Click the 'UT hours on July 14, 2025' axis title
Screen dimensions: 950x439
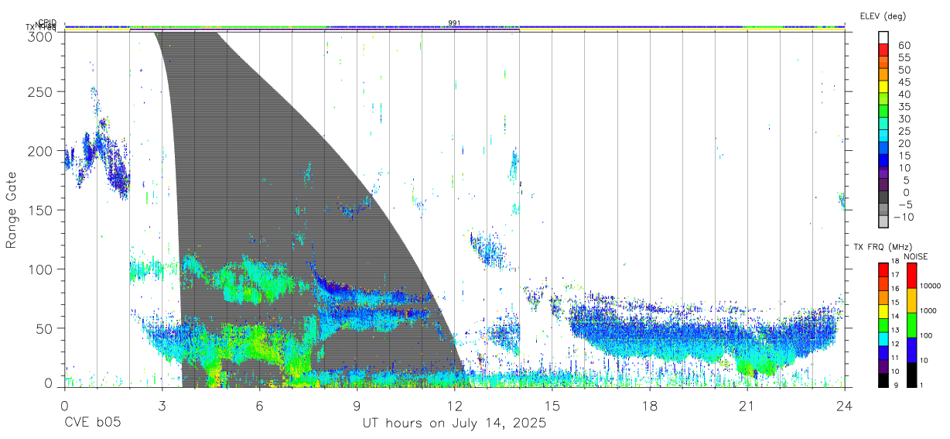click(455, 424)
